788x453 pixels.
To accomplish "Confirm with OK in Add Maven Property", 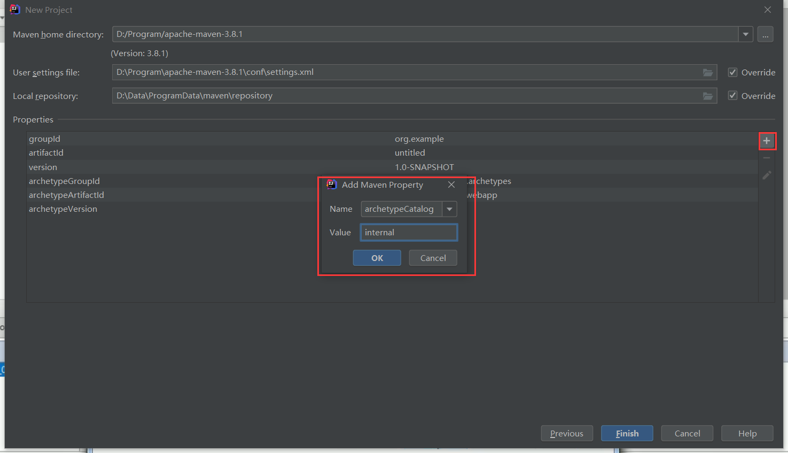I will 377,258.
